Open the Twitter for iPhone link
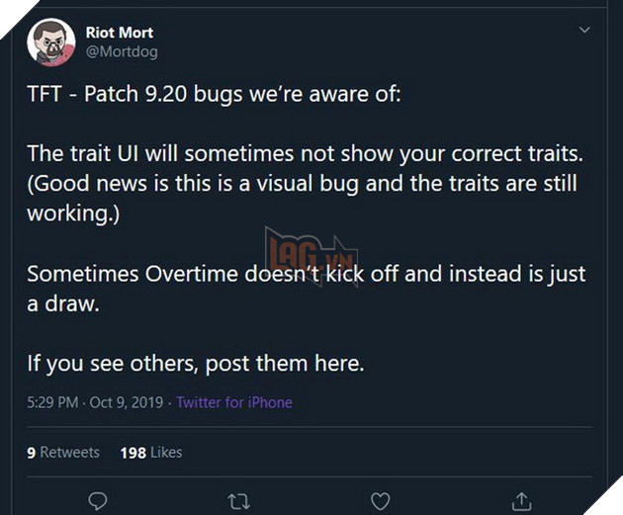Image resolution: width=623 pixels, height=515 pixels. (x=234, y=403)
